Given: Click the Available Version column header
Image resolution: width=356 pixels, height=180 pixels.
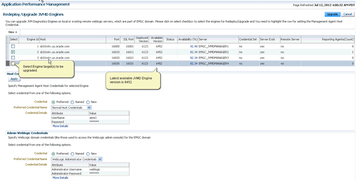Looking at the screenshot, I should pyautogui.click(x=156, y=39).
